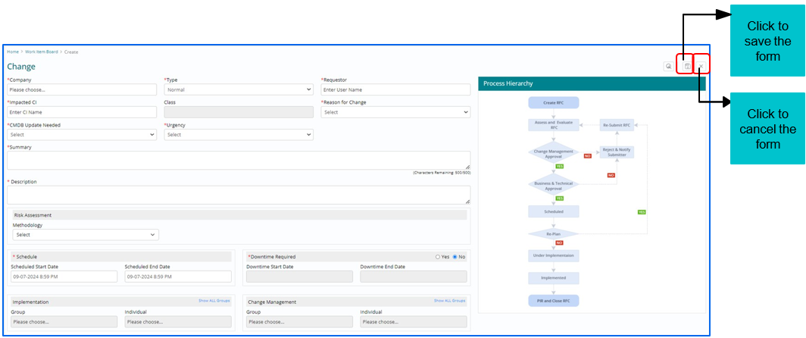The width and height of the screenshot is (806, 338).
Task: Open the Risk Assessment Methodology dropdown
Action: click(x=85, y=235)
